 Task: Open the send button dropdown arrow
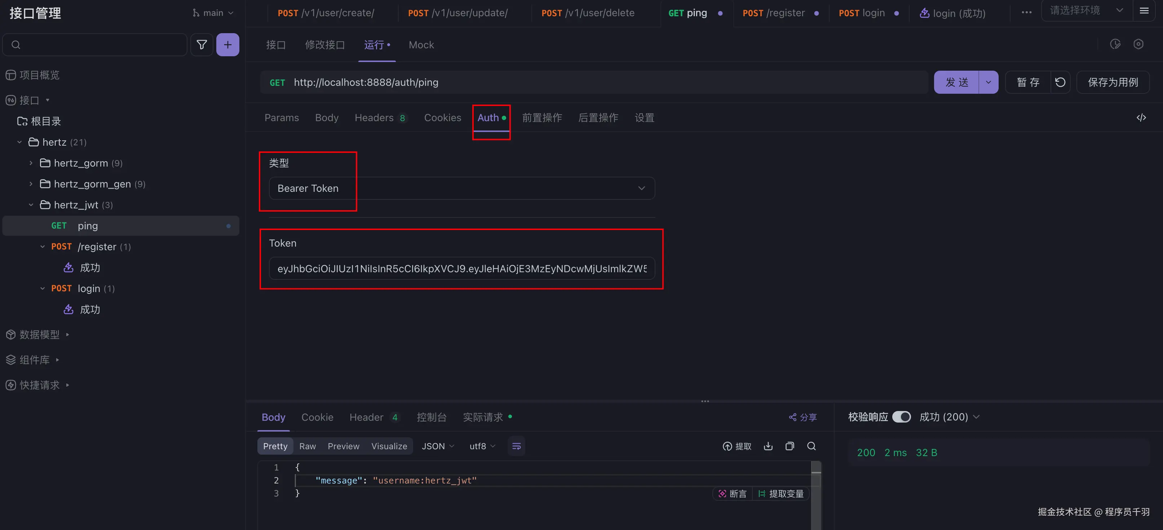[988, 82]
